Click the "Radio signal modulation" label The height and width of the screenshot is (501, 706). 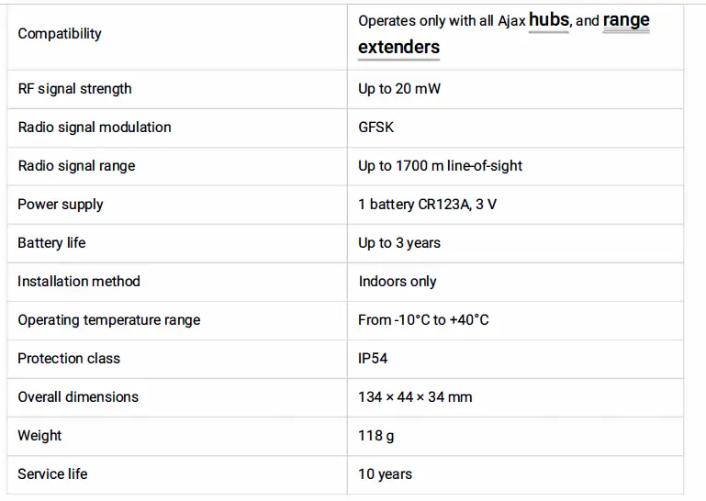tap(95, 128)
